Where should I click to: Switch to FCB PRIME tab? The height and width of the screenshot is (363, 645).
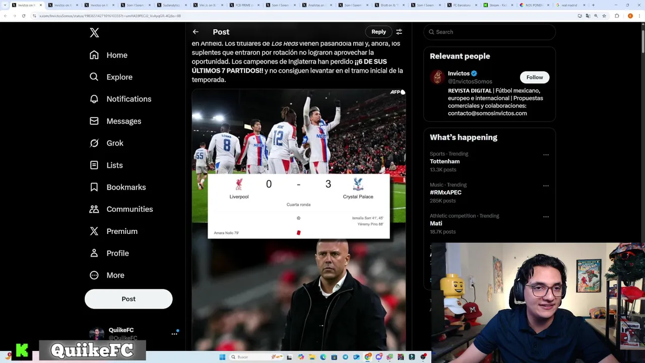point(244,5)
